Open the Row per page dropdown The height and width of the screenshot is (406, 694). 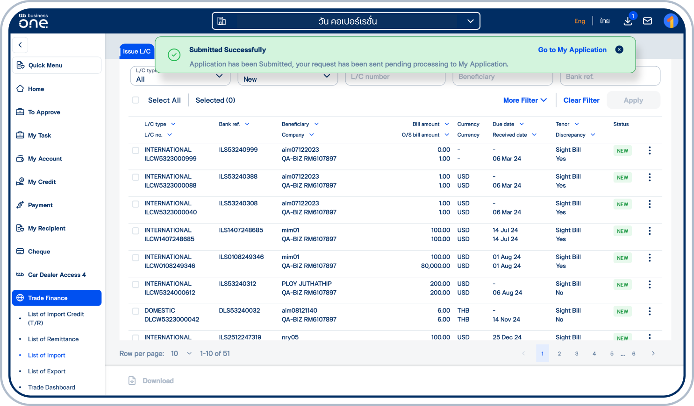181,353
